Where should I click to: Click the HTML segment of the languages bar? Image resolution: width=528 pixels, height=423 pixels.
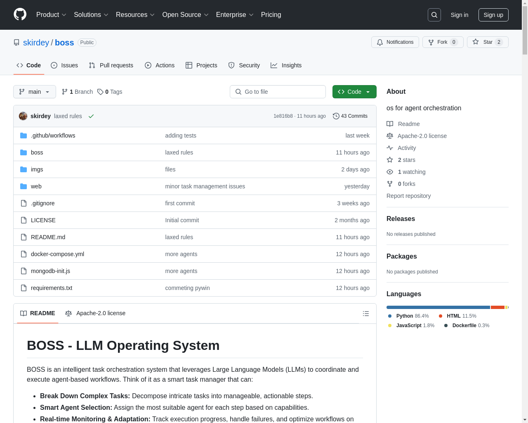pyautogui.click(x=497, y=307)
